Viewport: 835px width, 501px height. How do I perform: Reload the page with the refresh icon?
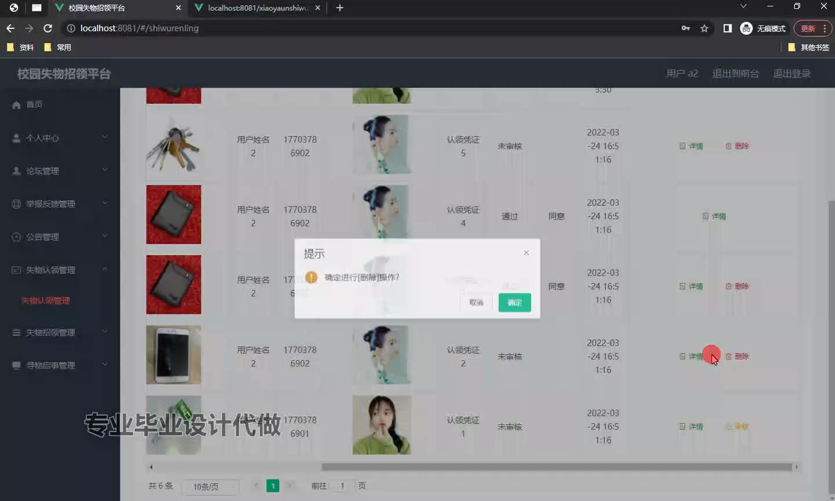(48, 28)
